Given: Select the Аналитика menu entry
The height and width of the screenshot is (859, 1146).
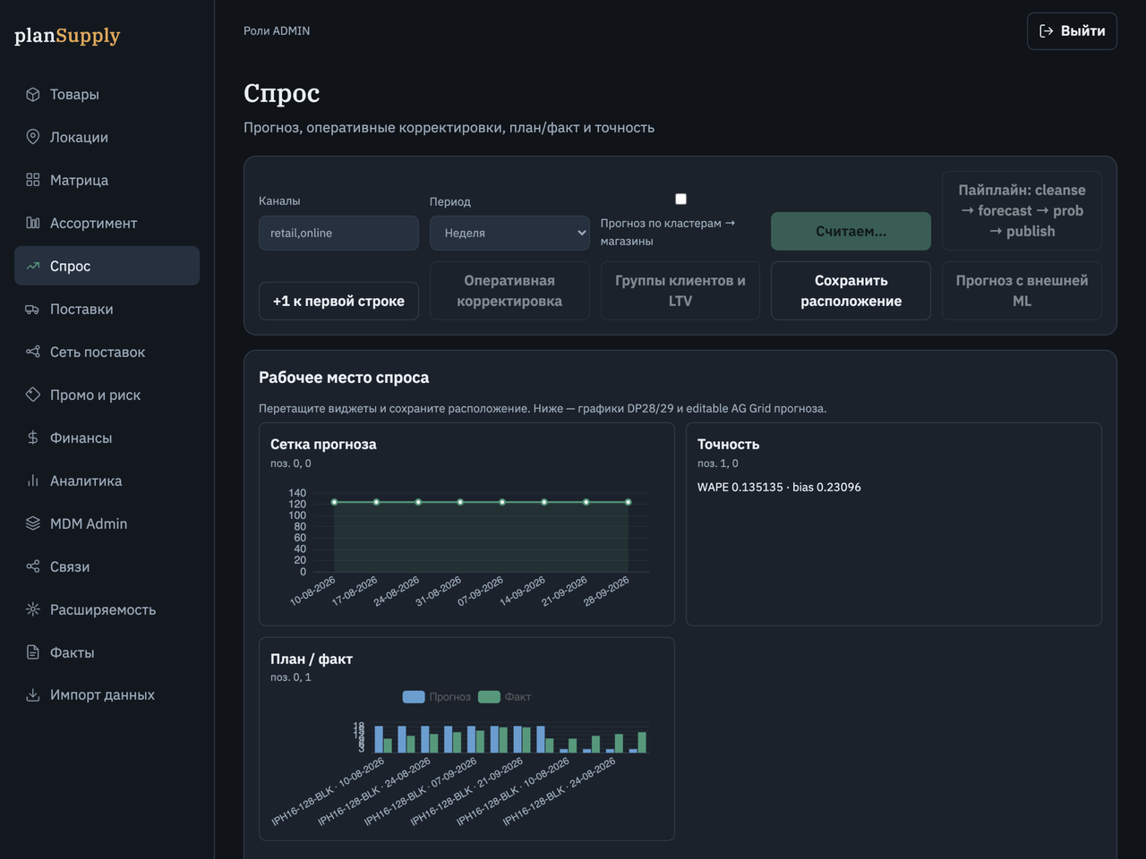Looking at the screenshot, I should (107, 481).
